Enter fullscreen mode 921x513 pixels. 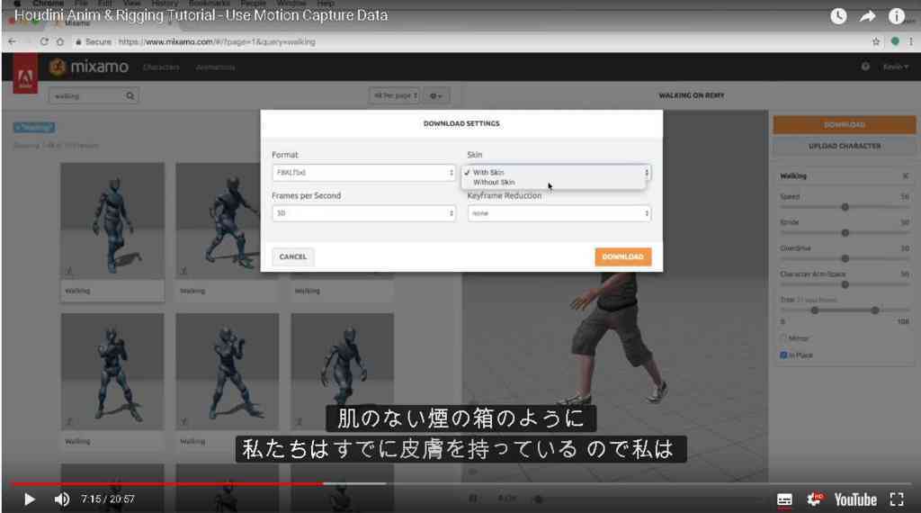point(897,499)
